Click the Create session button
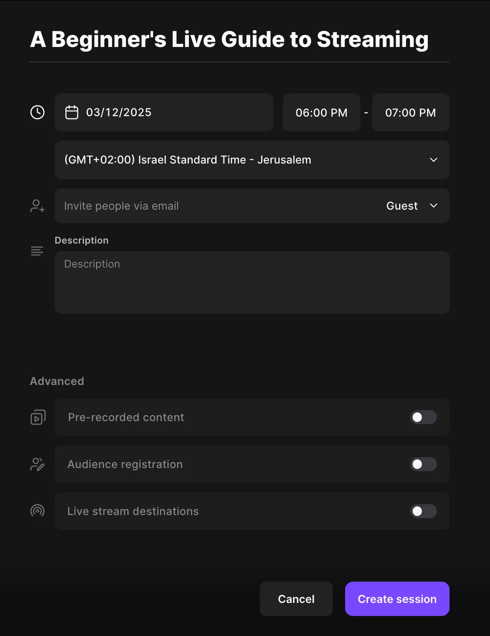490x636 pixels. [x=396, y=599]
